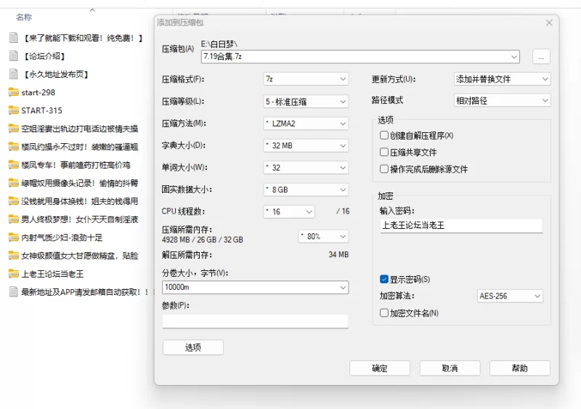The image size is (581, 409).
Task: Select the 【永久地址发布页】 file name
Action: pyautogui.click(x=57, y=74)
